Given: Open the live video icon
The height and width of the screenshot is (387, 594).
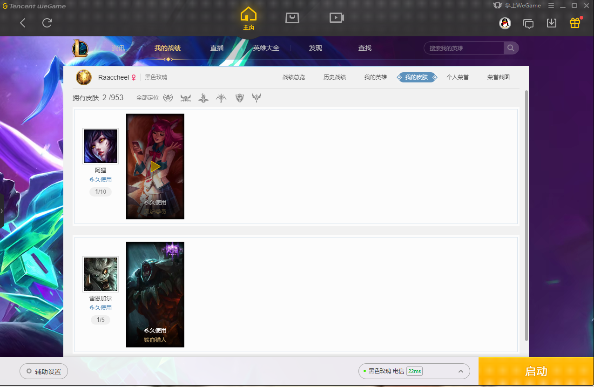Looking at the screenshot, I should pos(337,18).
